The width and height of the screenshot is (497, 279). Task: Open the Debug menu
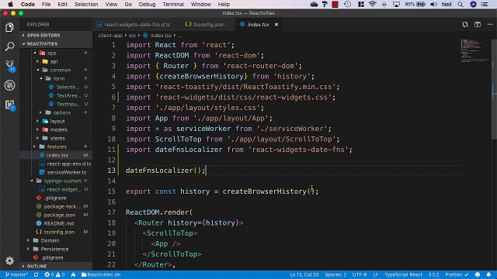pyautogui.click(x=147, y=4)
